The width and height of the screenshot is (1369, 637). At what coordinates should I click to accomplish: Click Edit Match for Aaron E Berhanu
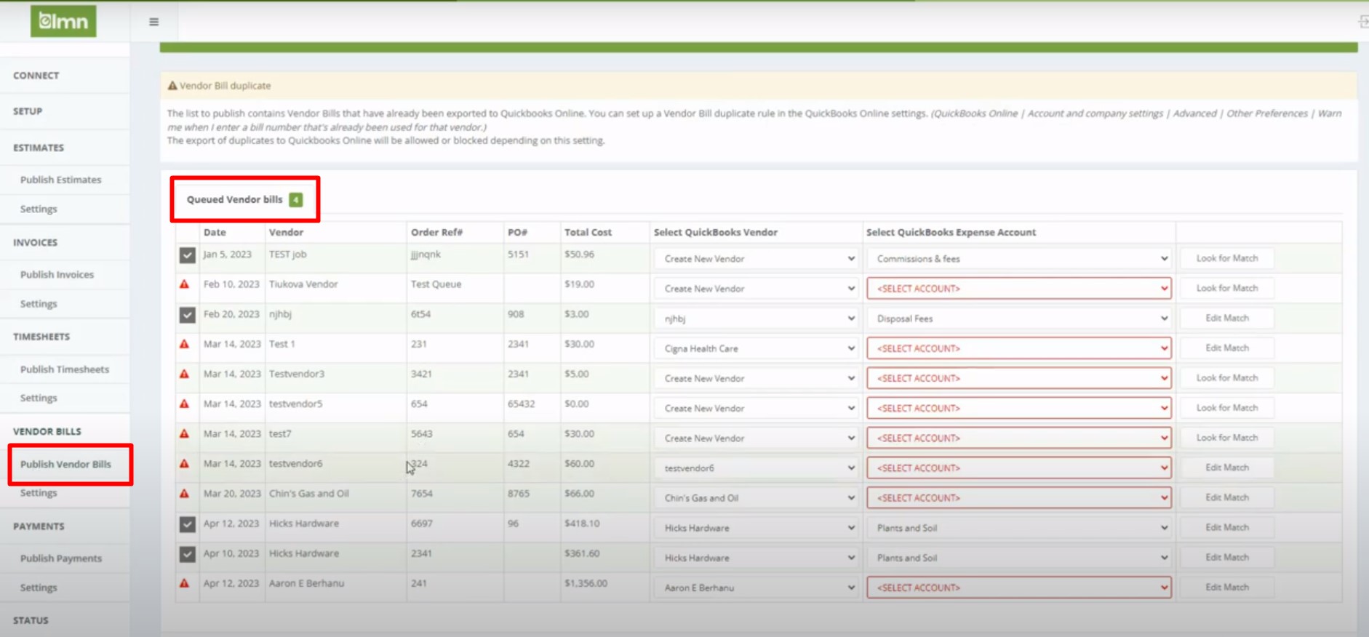(x=1226, y=587)
